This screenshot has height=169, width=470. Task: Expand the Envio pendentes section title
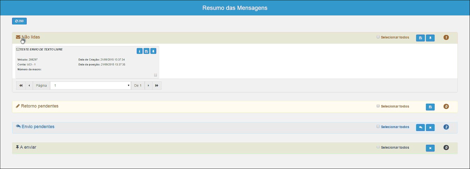point(38,127)
